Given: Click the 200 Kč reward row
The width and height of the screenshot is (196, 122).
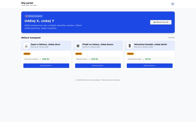Looking at the screenshot, I should click(46, 59).
